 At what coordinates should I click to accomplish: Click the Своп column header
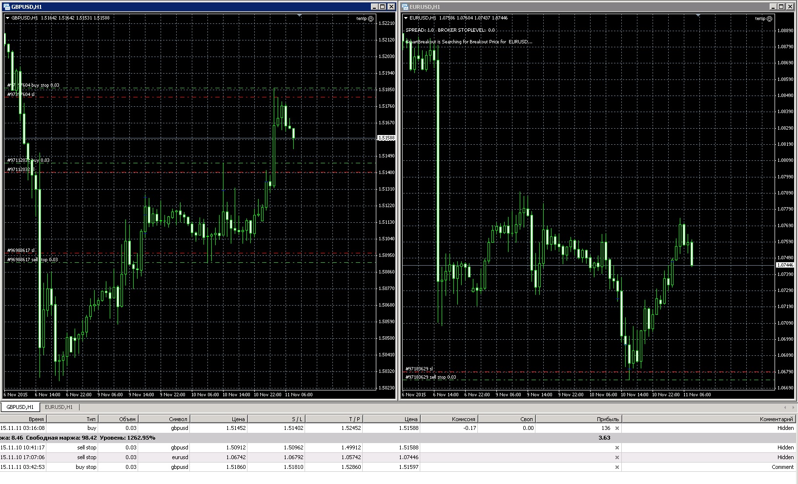pos(507,419)
